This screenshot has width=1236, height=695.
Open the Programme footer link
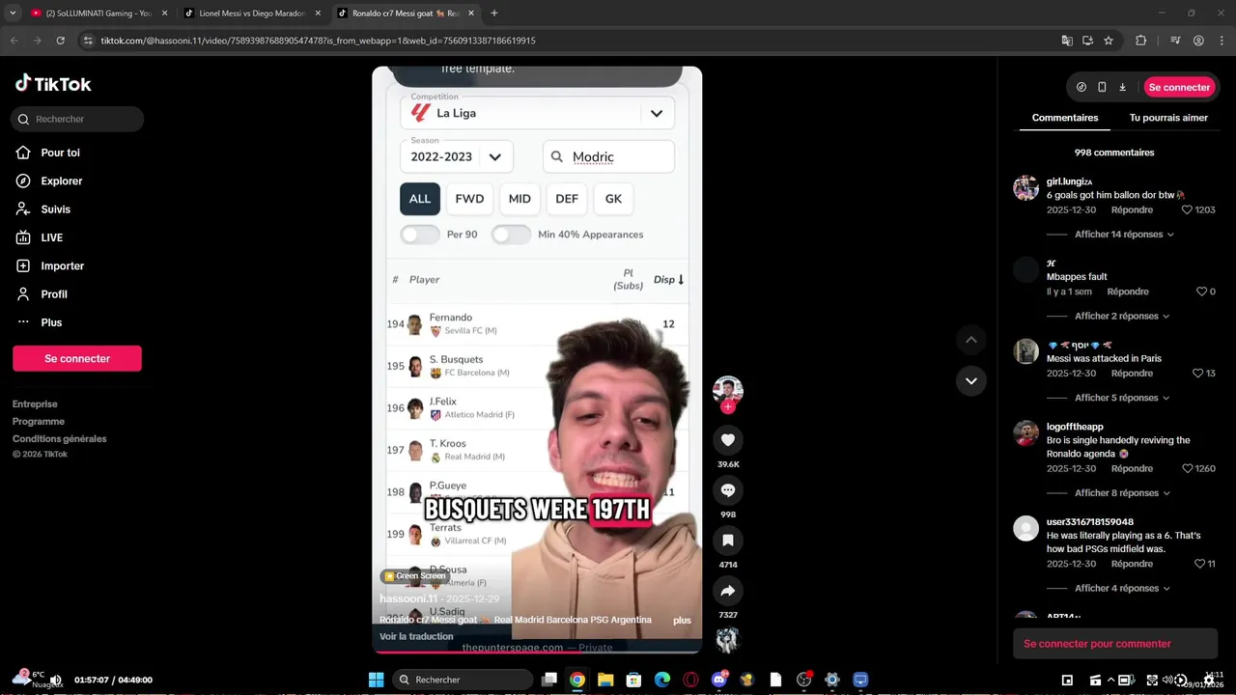coord(39,421)
